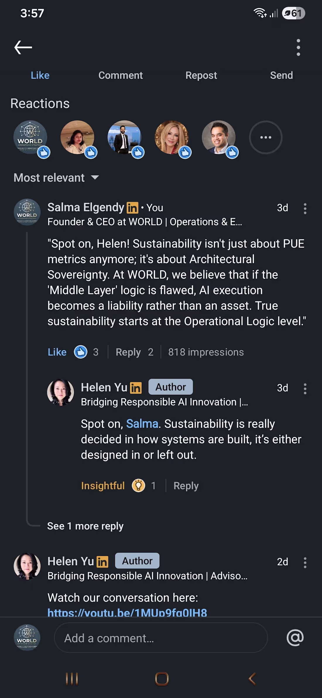Open the post's three-dot overflow menu

coord(298,47)
